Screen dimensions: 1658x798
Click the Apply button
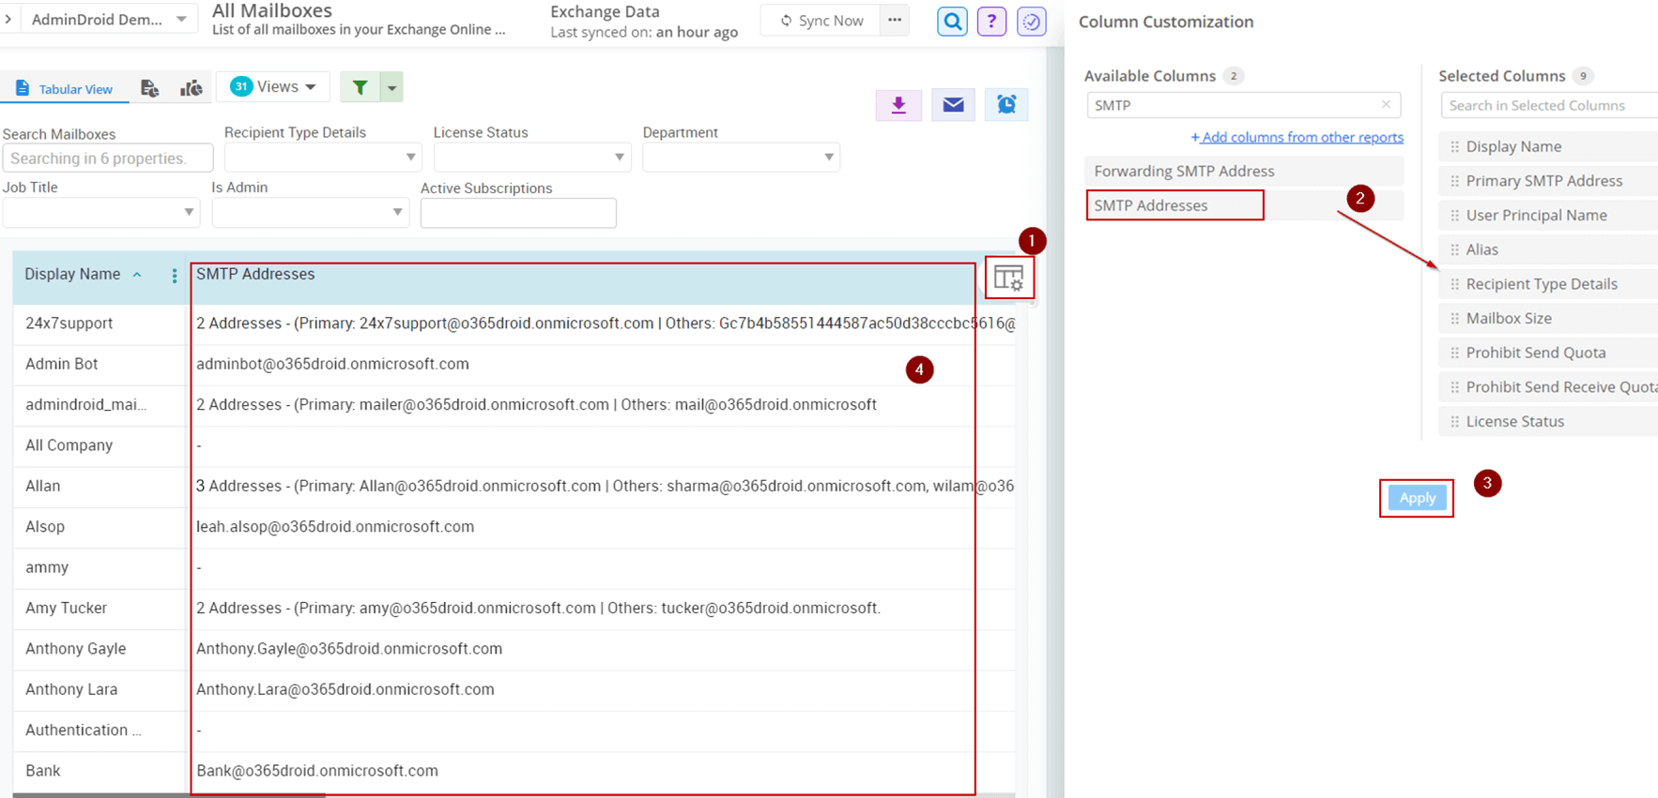pyautogui.click(x=1417, y=498)
